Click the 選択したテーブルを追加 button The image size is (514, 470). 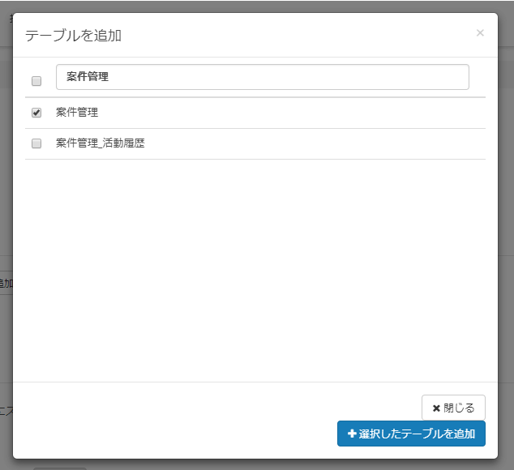tap(411, 434)
